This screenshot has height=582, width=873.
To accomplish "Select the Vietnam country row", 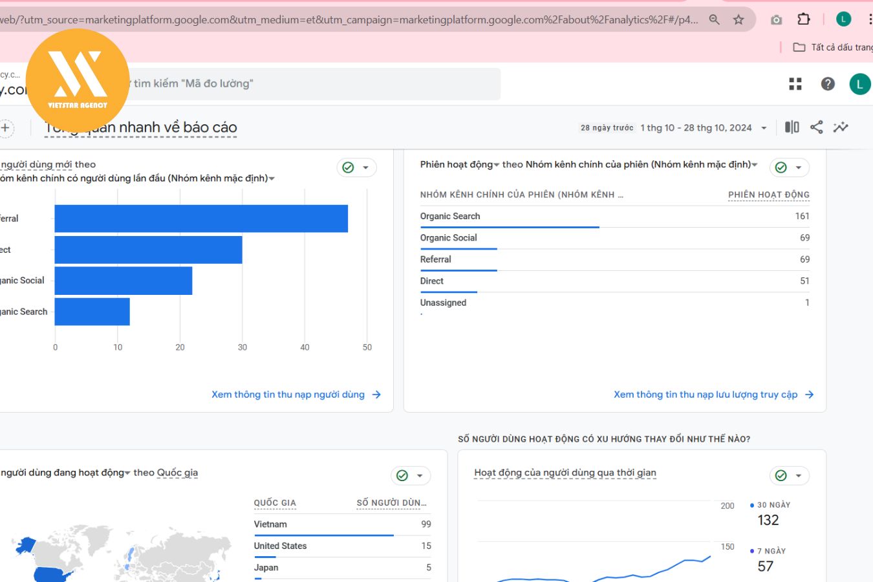I will [342, 524].
